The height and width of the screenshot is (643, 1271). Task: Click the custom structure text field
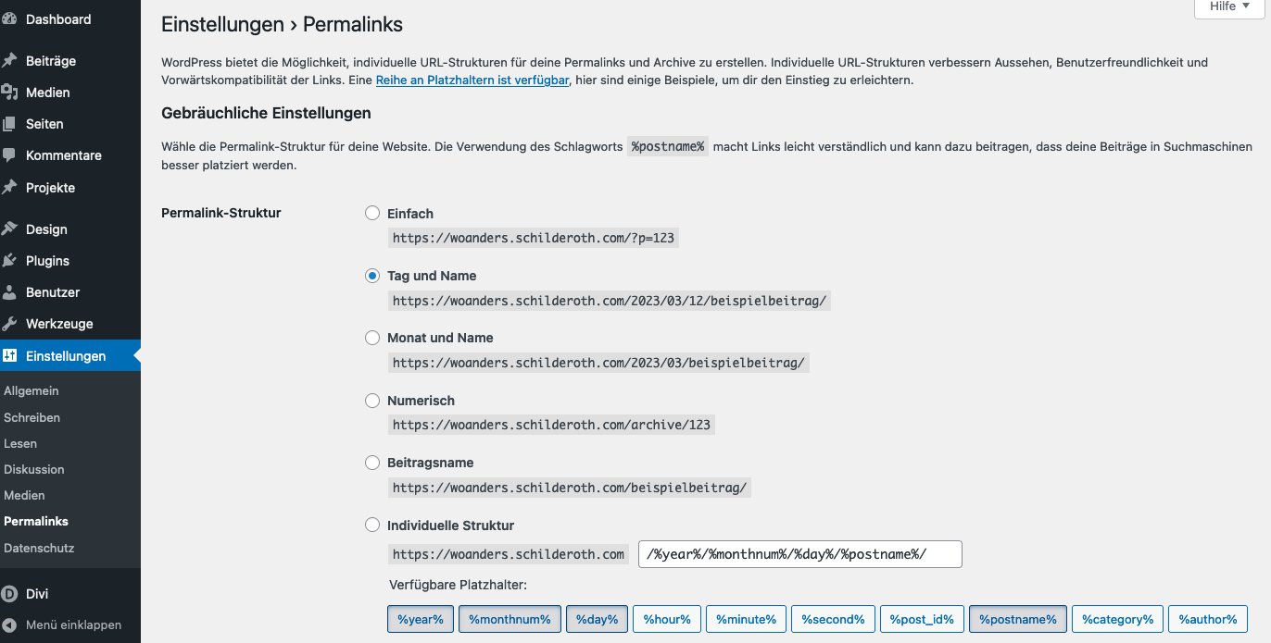coord(800,554)
